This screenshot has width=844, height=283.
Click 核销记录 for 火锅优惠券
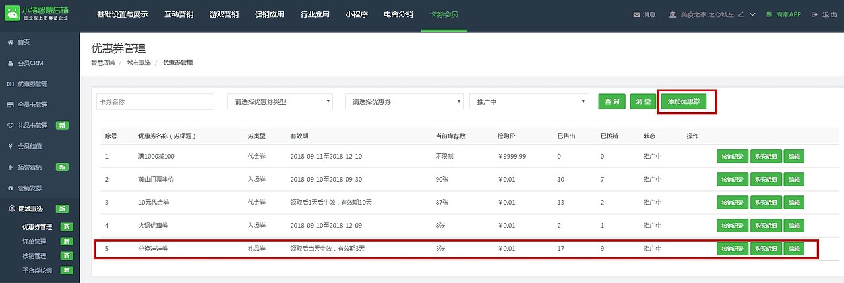733,226
